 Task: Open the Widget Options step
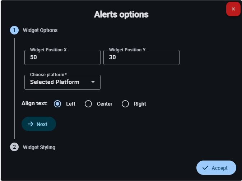click(x=40, y=30)
